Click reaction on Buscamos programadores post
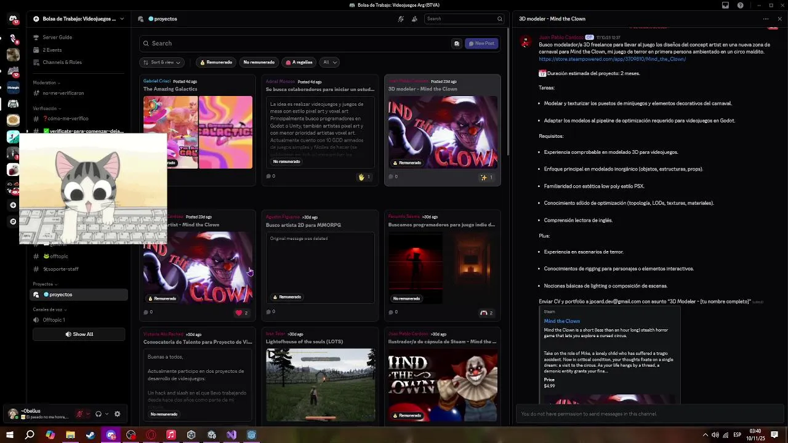788x443 pixels. (487, 313)
